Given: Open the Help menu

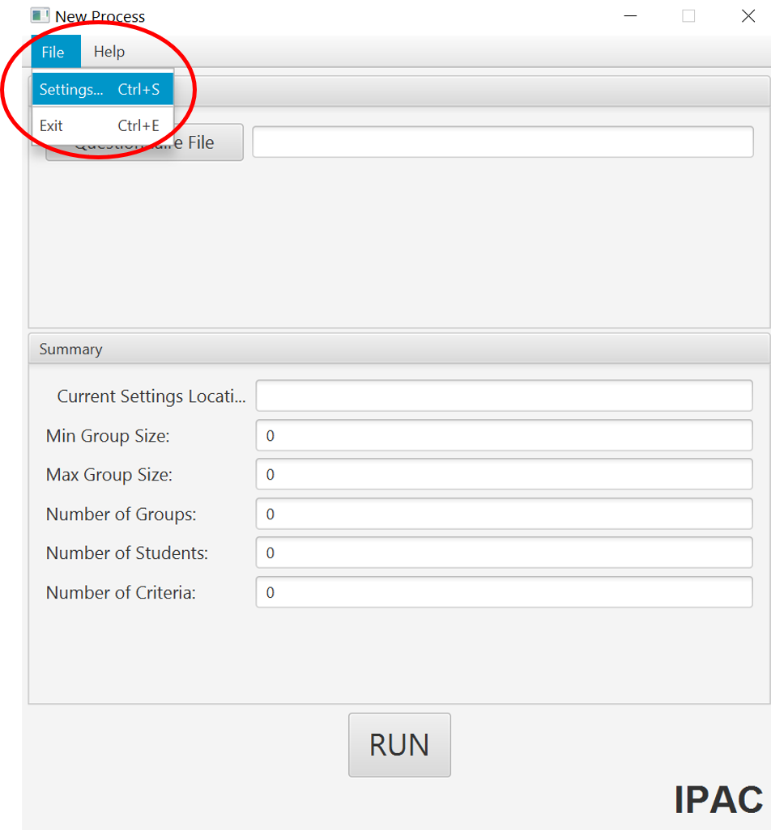Looking at the screenshot, I should coord(109,51).
